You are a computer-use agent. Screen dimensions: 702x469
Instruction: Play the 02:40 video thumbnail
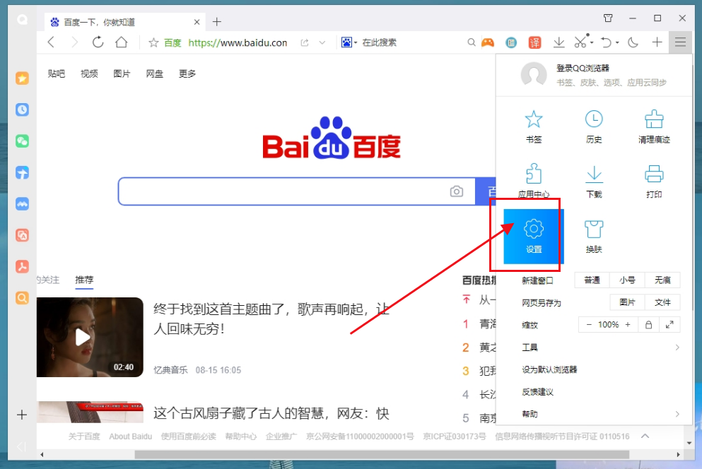click(90, 337)
